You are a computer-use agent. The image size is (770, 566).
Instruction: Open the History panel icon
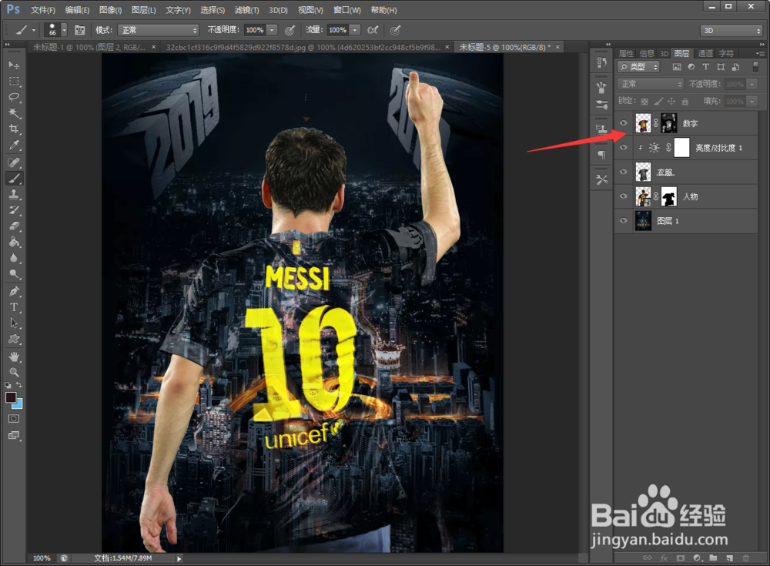click(601, 62)
